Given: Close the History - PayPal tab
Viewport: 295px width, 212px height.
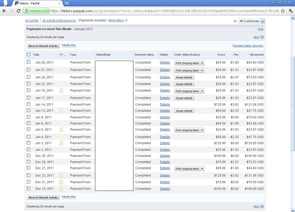Looking at the screenshot, I should (x=59, y=3).
